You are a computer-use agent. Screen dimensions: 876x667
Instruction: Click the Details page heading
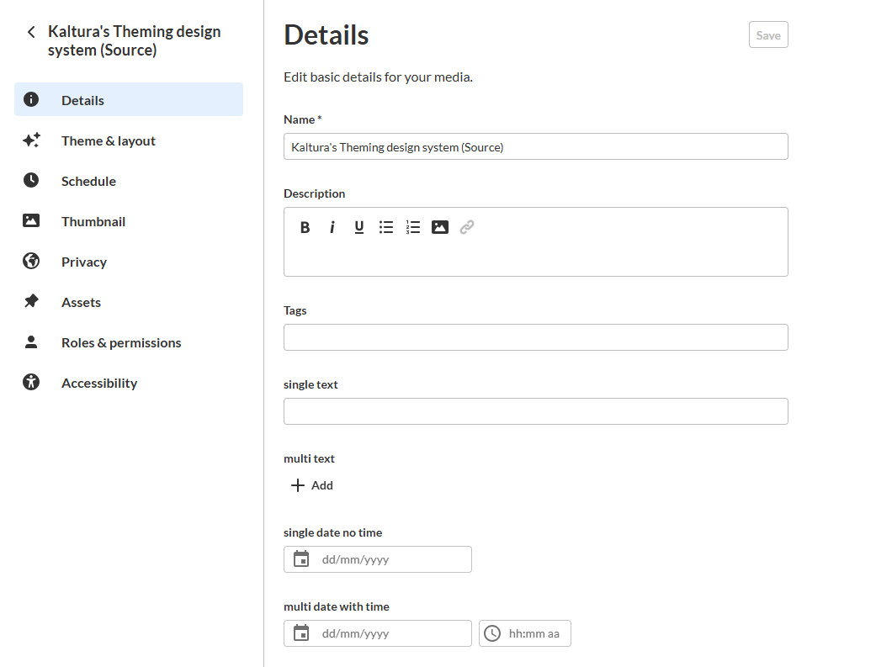coord(327,34)
